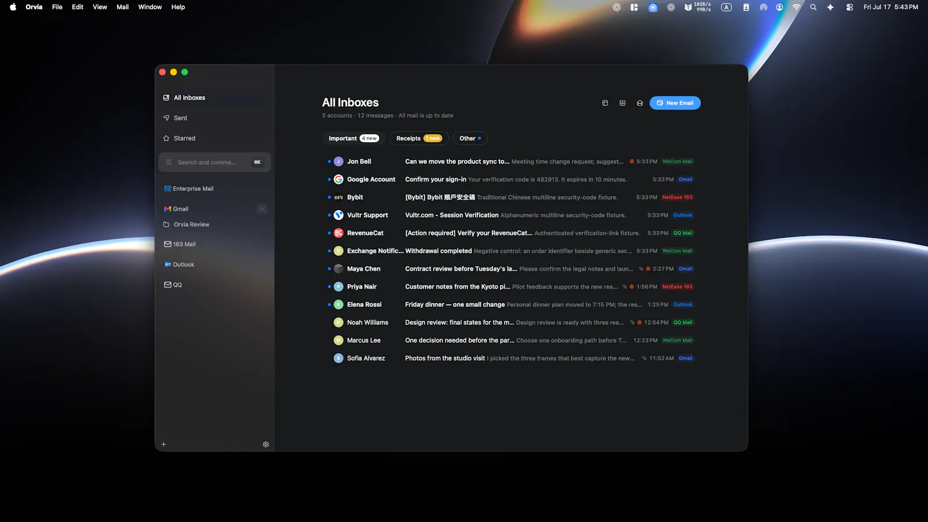Click the Gmail tag on Google Account row
The width and height of the screenshot is (928, 522).
686,180
